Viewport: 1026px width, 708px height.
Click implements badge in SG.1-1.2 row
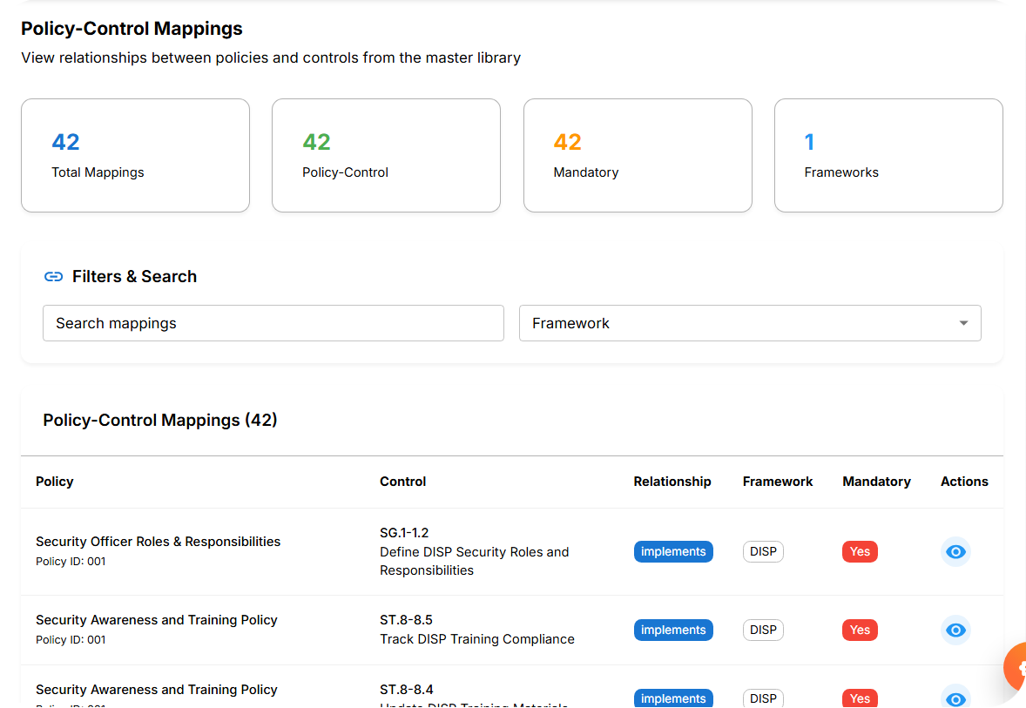coord(673,551)
